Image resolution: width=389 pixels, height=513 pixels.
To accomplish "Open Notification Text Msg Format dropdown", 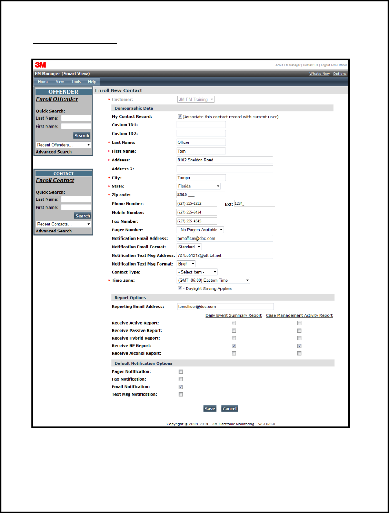I will tap(186, 264).
